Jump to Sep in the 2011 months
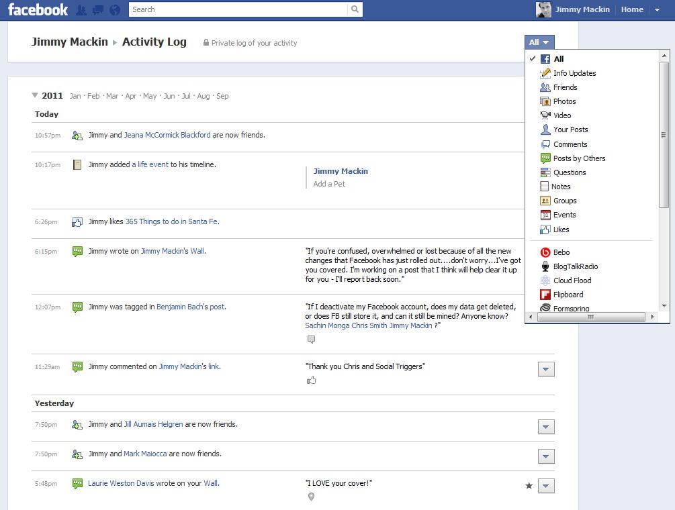The width and height of the screenshot is (675, 510). pyautogui.click(x=222, y=96)
